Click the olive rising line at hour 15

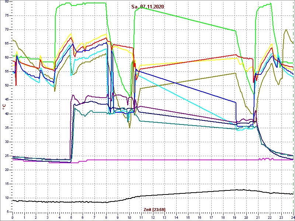pyautogui.click(x=188, y=80)
